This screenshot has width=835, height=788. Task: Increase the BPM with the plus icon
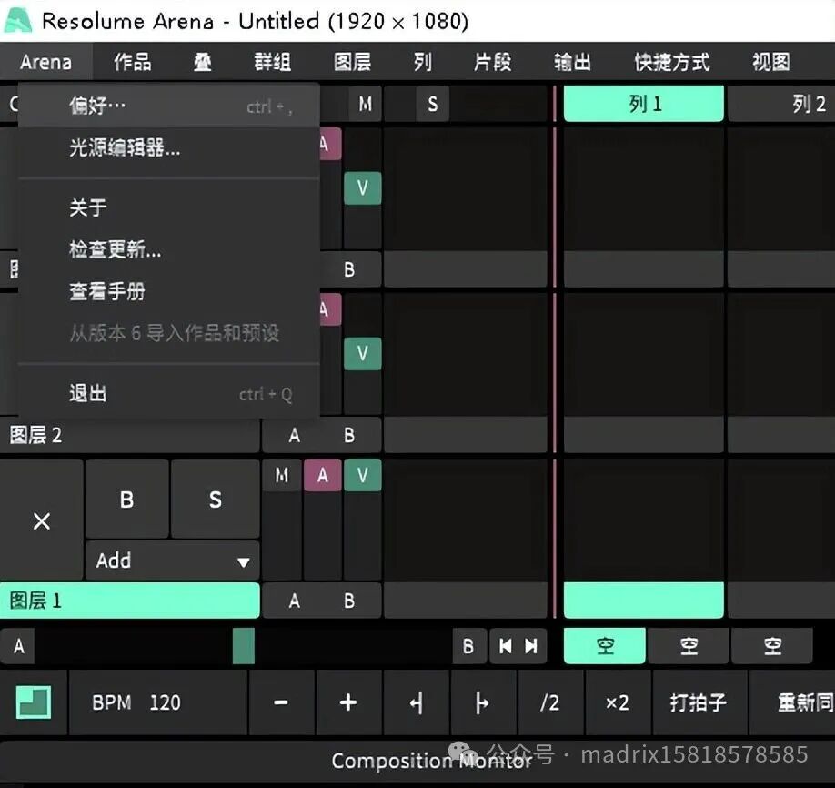[x=348, y=702]
